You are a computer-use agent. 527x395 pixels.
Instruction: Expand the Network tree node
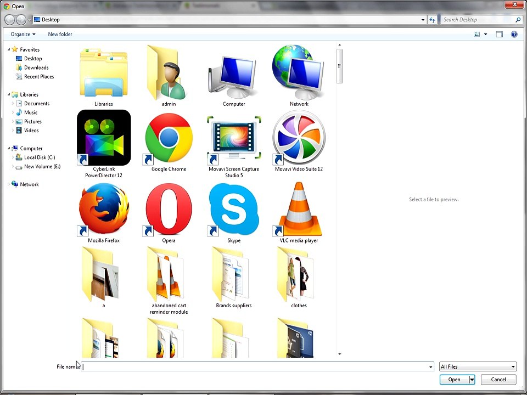9,184
